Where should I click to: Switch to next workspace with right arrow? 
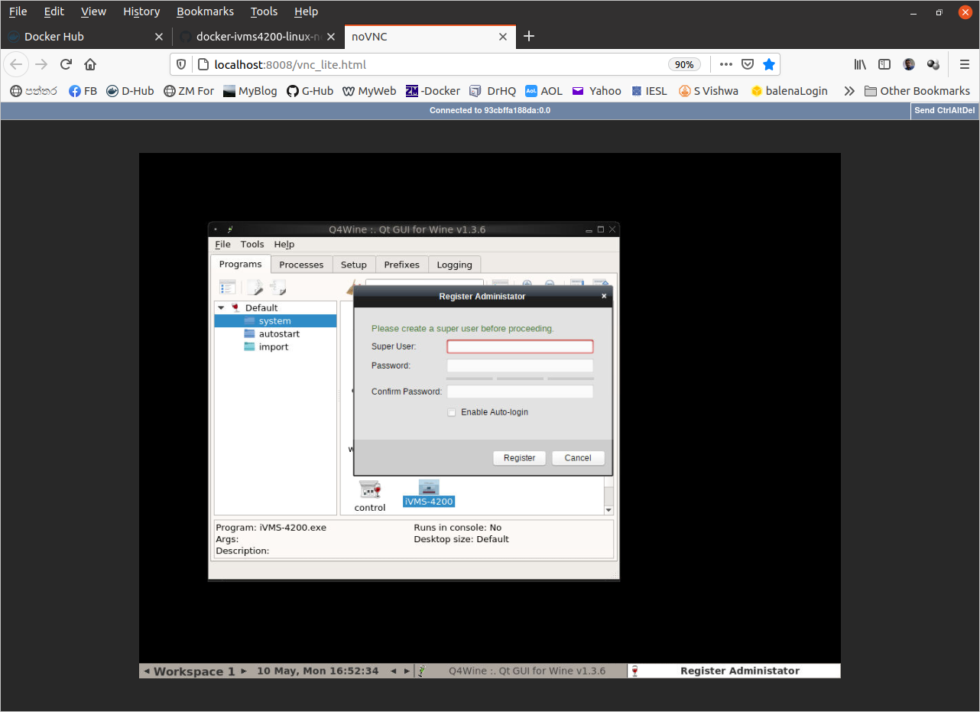244,671
